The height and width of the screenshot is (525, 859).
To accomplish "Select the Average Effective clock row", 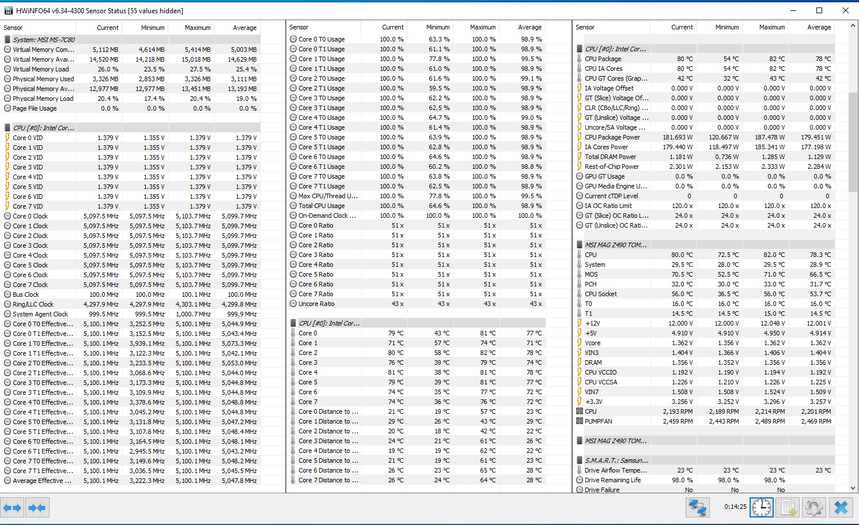I will pos(131,481).
